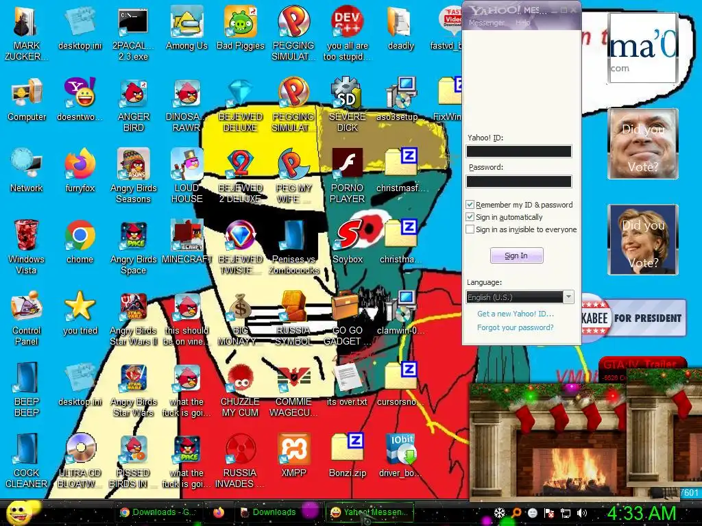Launch the doesntwo Yahoo Messenger shortcut

[80, 99]
